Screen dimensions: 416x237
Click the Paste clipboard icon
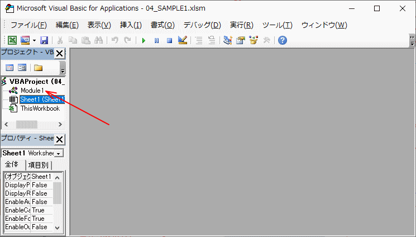(85, 40)
